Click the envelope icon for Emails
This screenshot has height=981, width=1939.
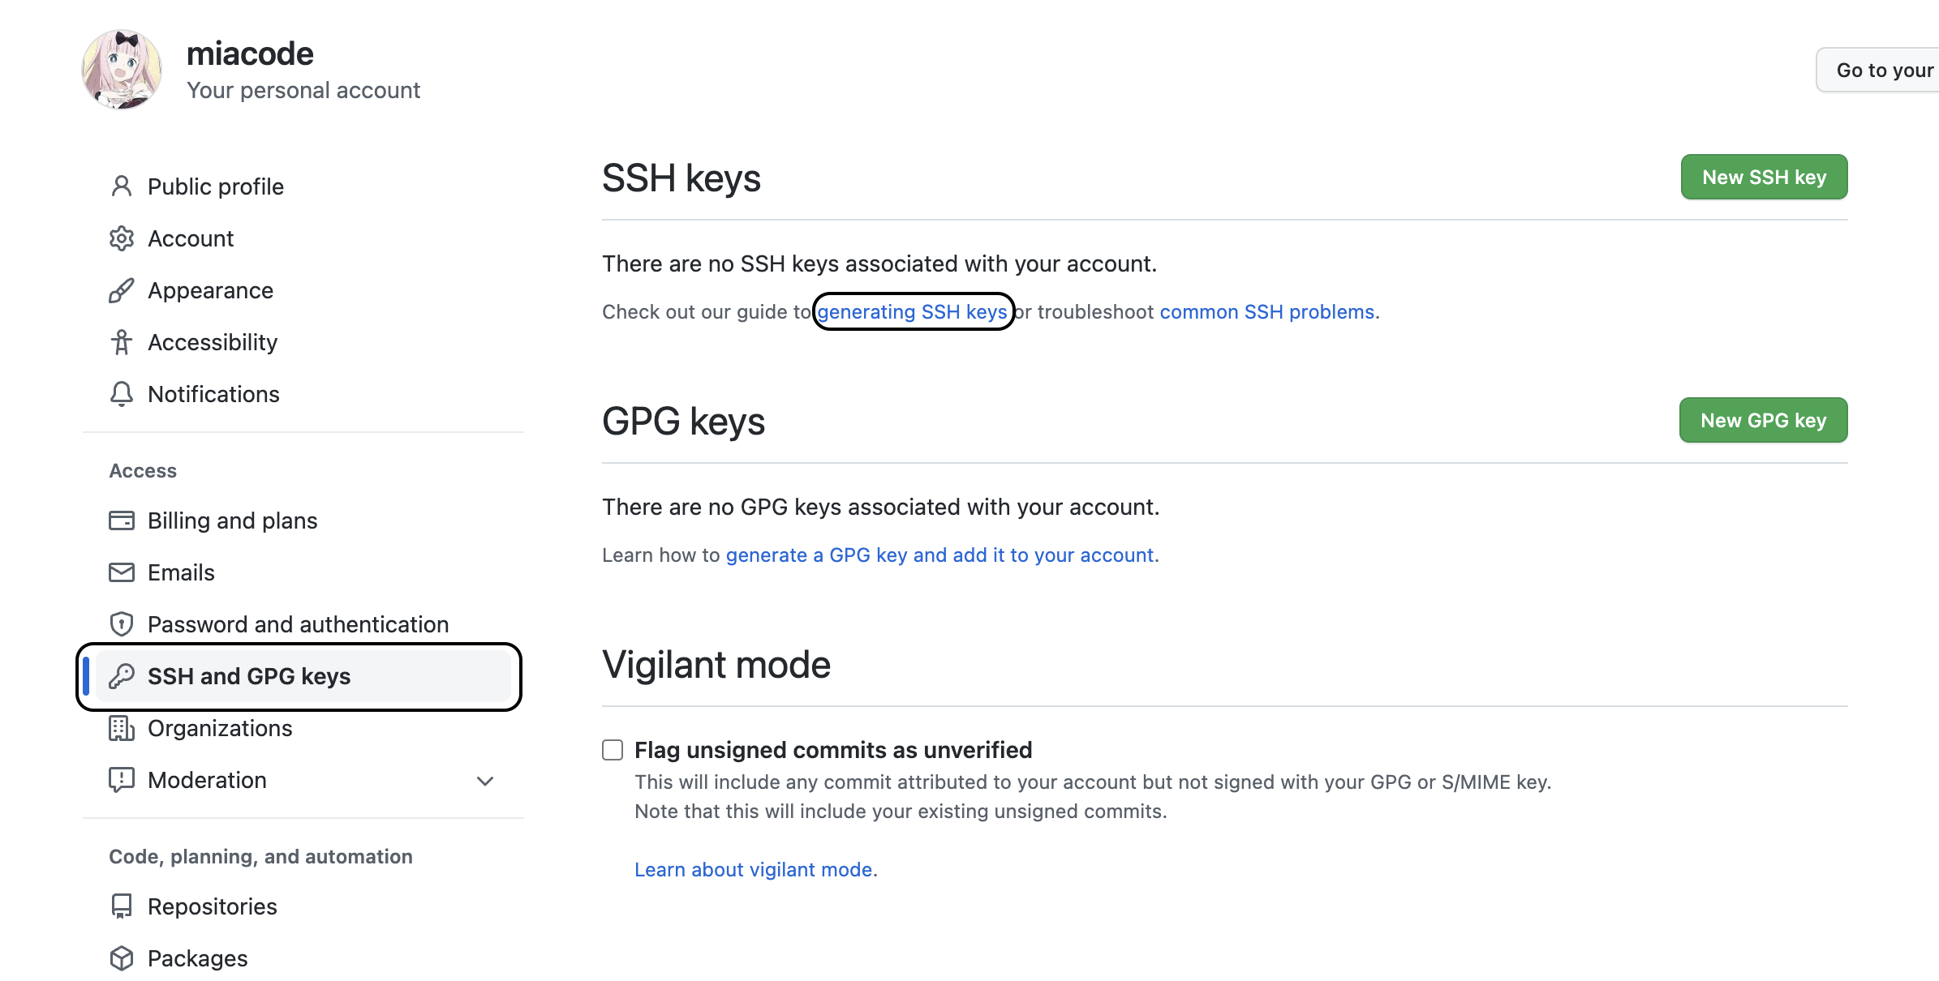pos(122,572)
